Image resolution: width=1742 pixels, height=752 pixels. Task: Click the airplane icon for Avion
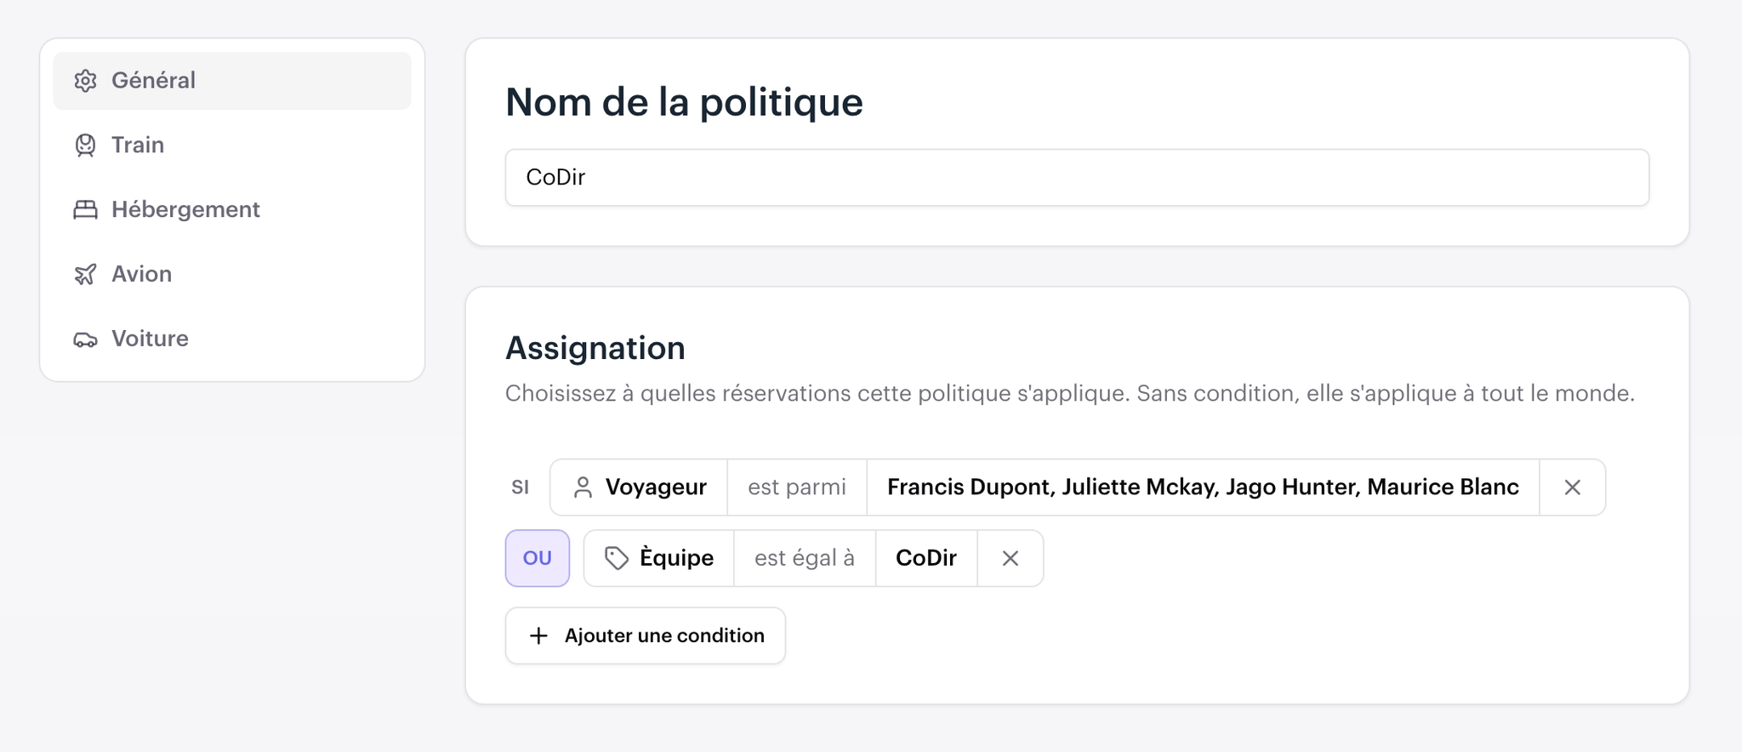click(x=85, y=275)
